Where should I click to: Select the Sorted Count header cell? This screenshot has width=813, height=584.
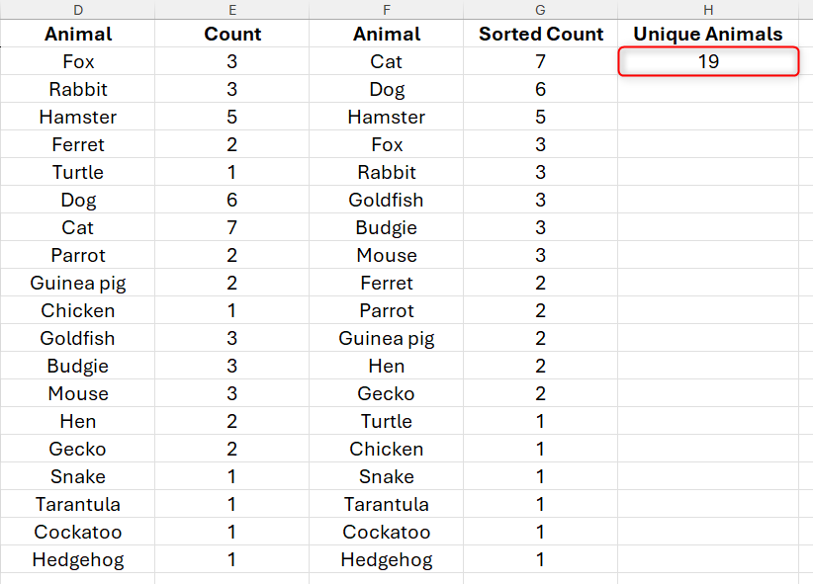540,34
